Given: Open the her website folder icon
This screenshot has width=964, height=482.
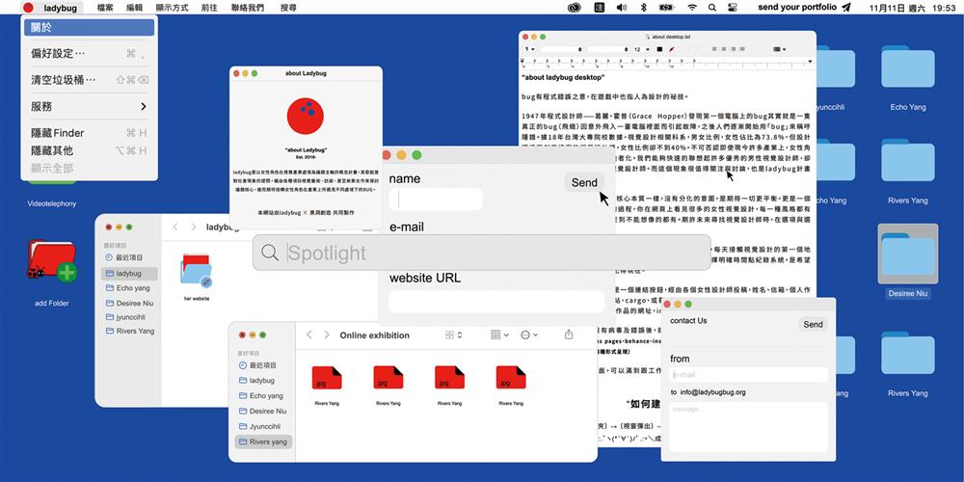Looking at the screenshot, I should coord(196,271).
